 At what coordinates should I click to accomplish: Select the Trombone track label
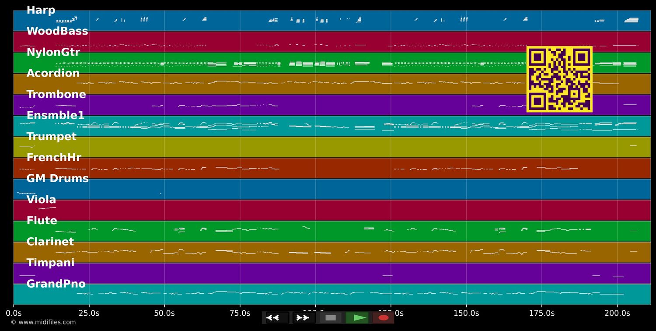tap(56, 94)
